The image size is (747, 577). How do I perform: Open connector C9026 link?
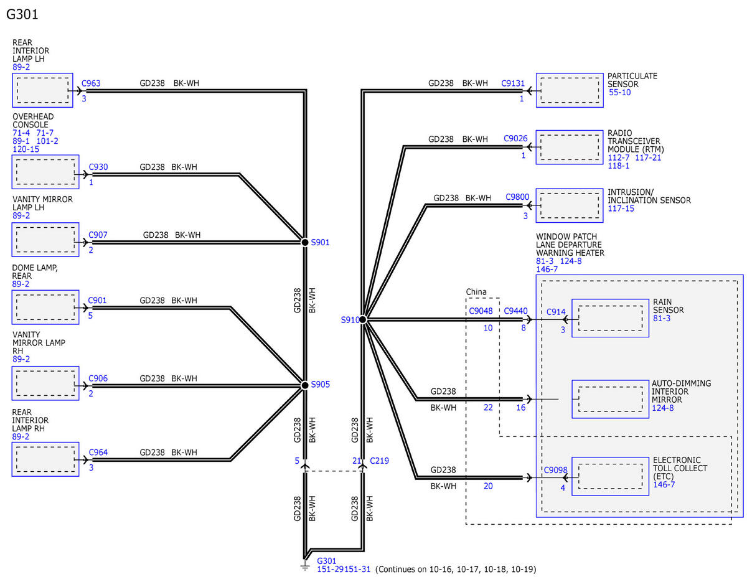click(516, 139)
